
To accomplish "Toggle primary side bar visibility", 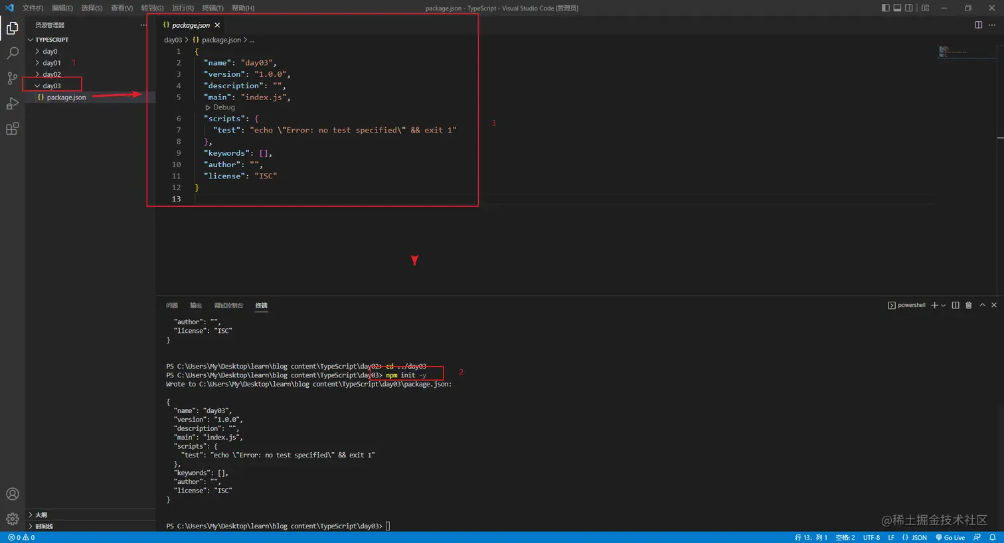I will point(885,8).
